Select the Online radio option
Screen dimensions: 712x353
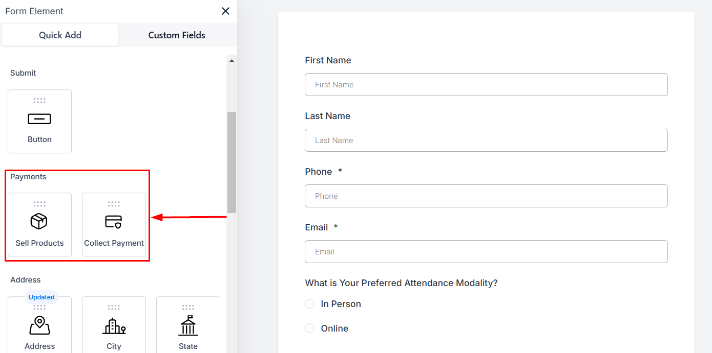tap(310, 328)
